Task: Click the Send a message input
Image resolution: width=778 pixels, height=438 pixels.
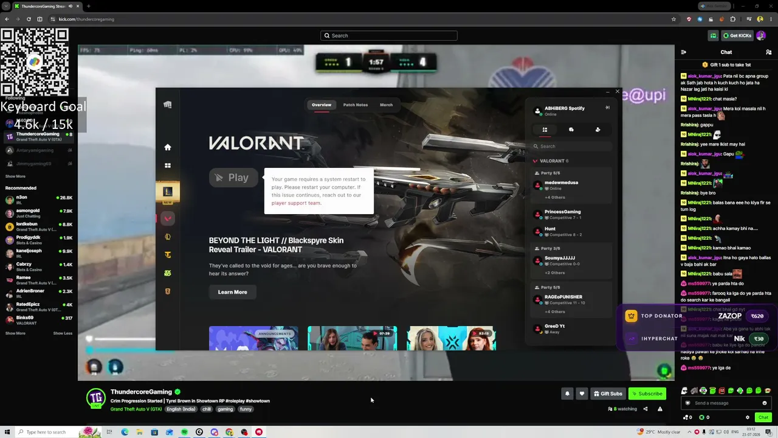Action: click(726, 403)
